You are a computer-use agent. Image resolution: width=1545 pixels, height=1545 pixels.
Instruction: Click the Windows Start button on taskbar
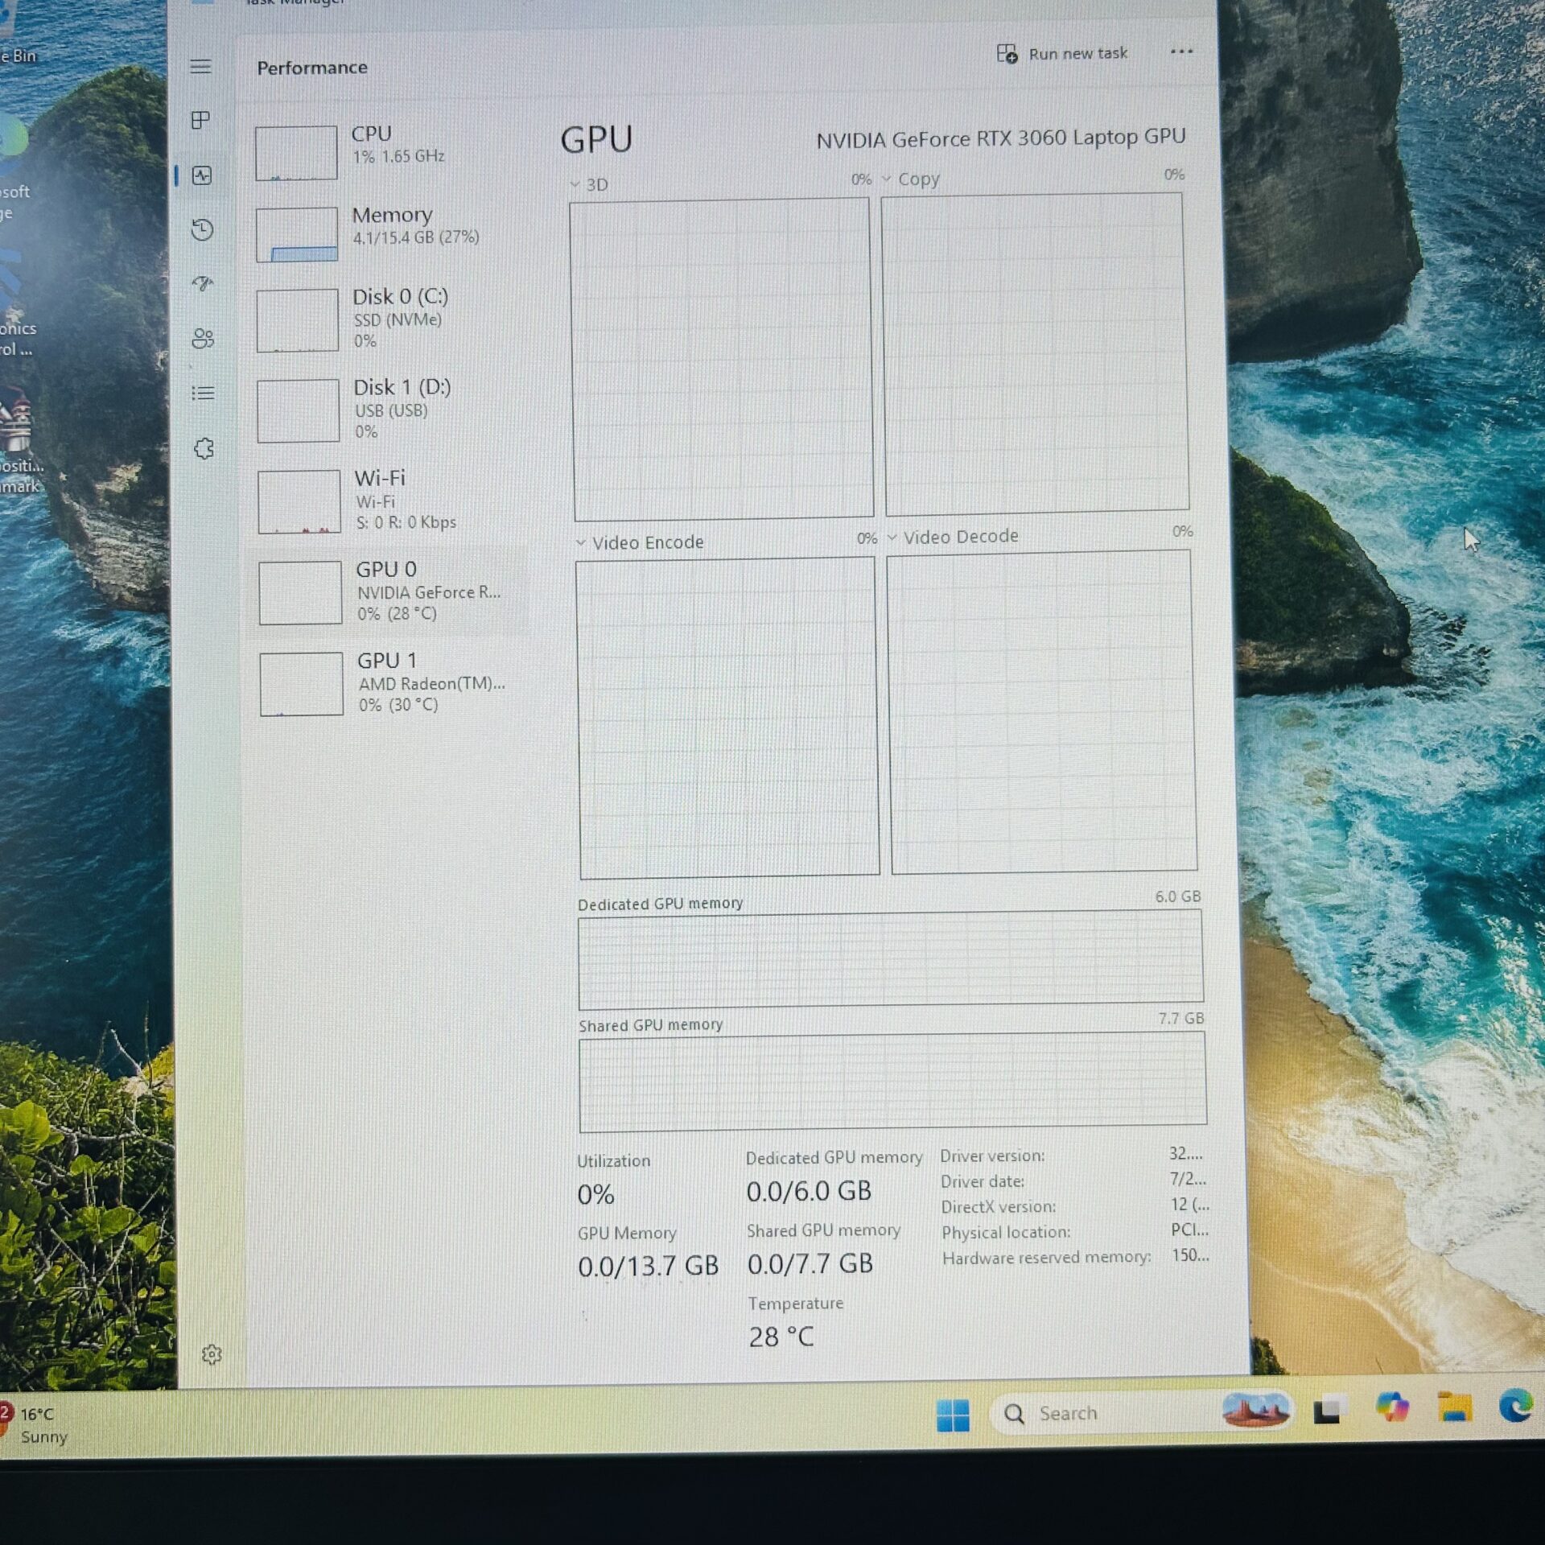[x=953, y=1415]
